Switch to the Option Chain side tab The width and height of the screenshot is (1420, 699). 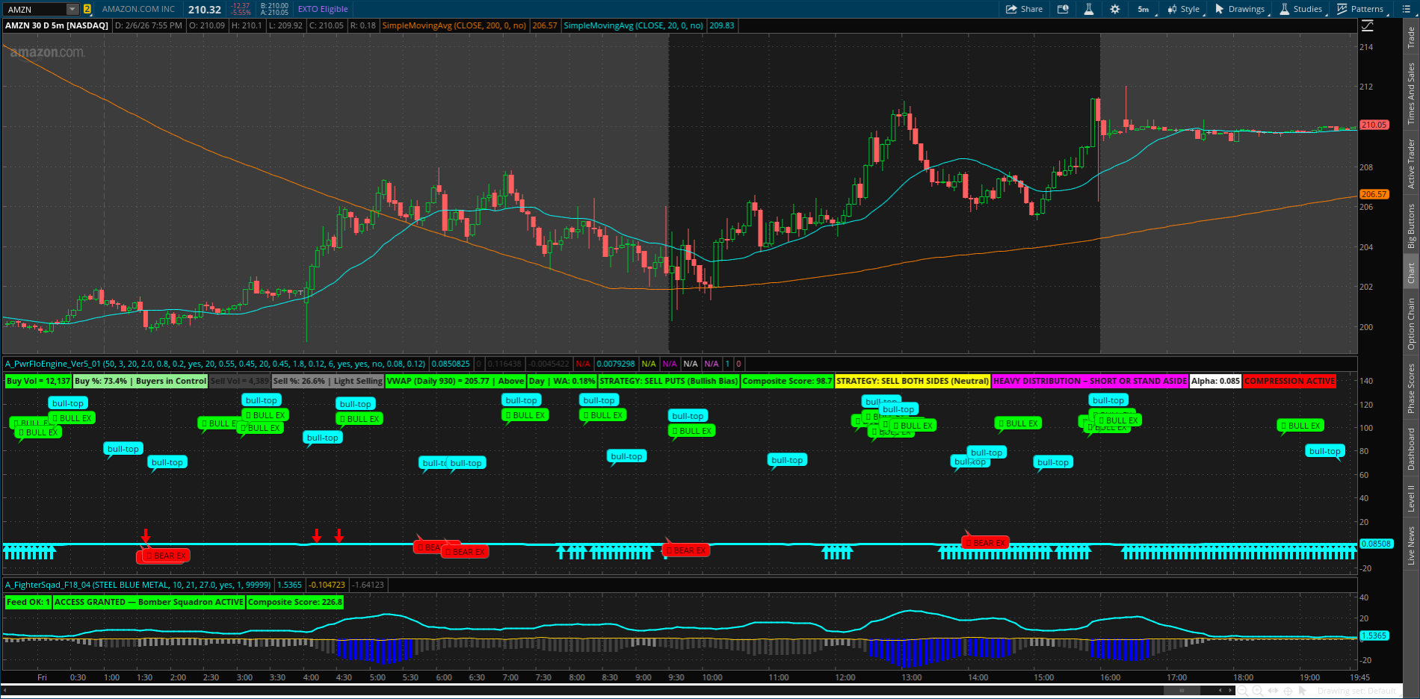[1411, 323]
